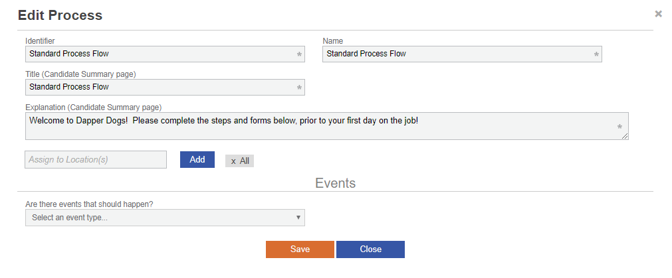Click the "Edit Process" dialog title
This screenshot has width=672, height=278.
(x=60, y=15)
